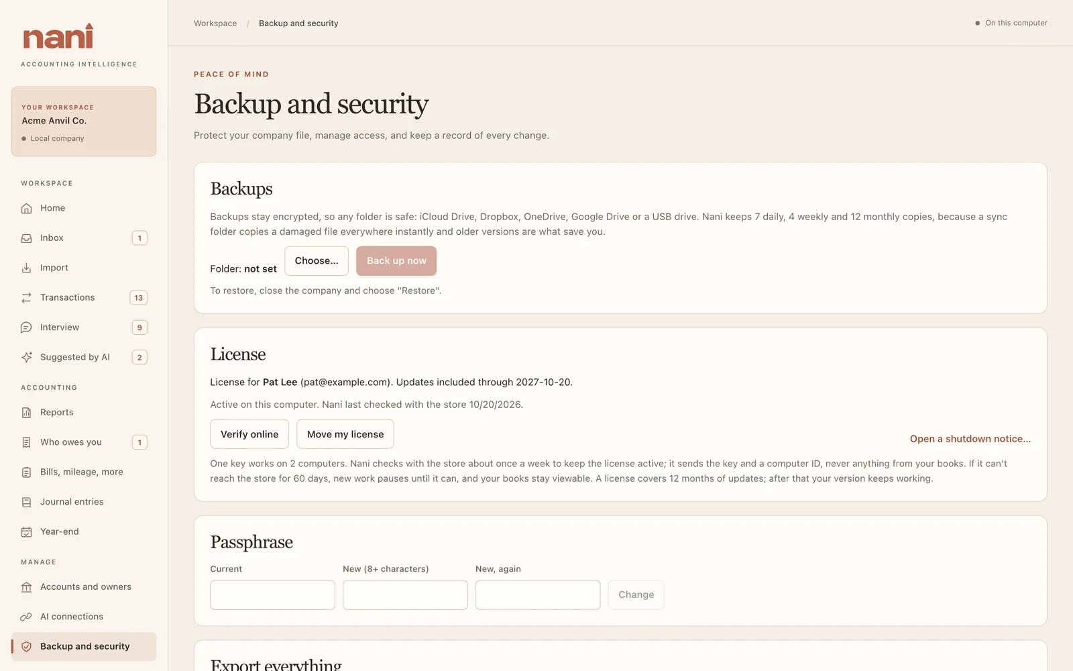
Task: Click the Inbox badge showing 1
Action: pyautogui.click(x=139, y=238)
